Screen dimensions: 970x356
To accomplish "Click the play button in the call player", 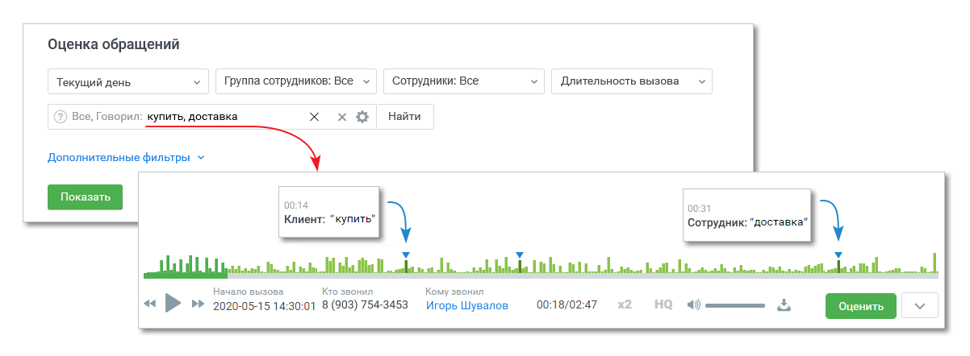I will click(x=173, y=304).
